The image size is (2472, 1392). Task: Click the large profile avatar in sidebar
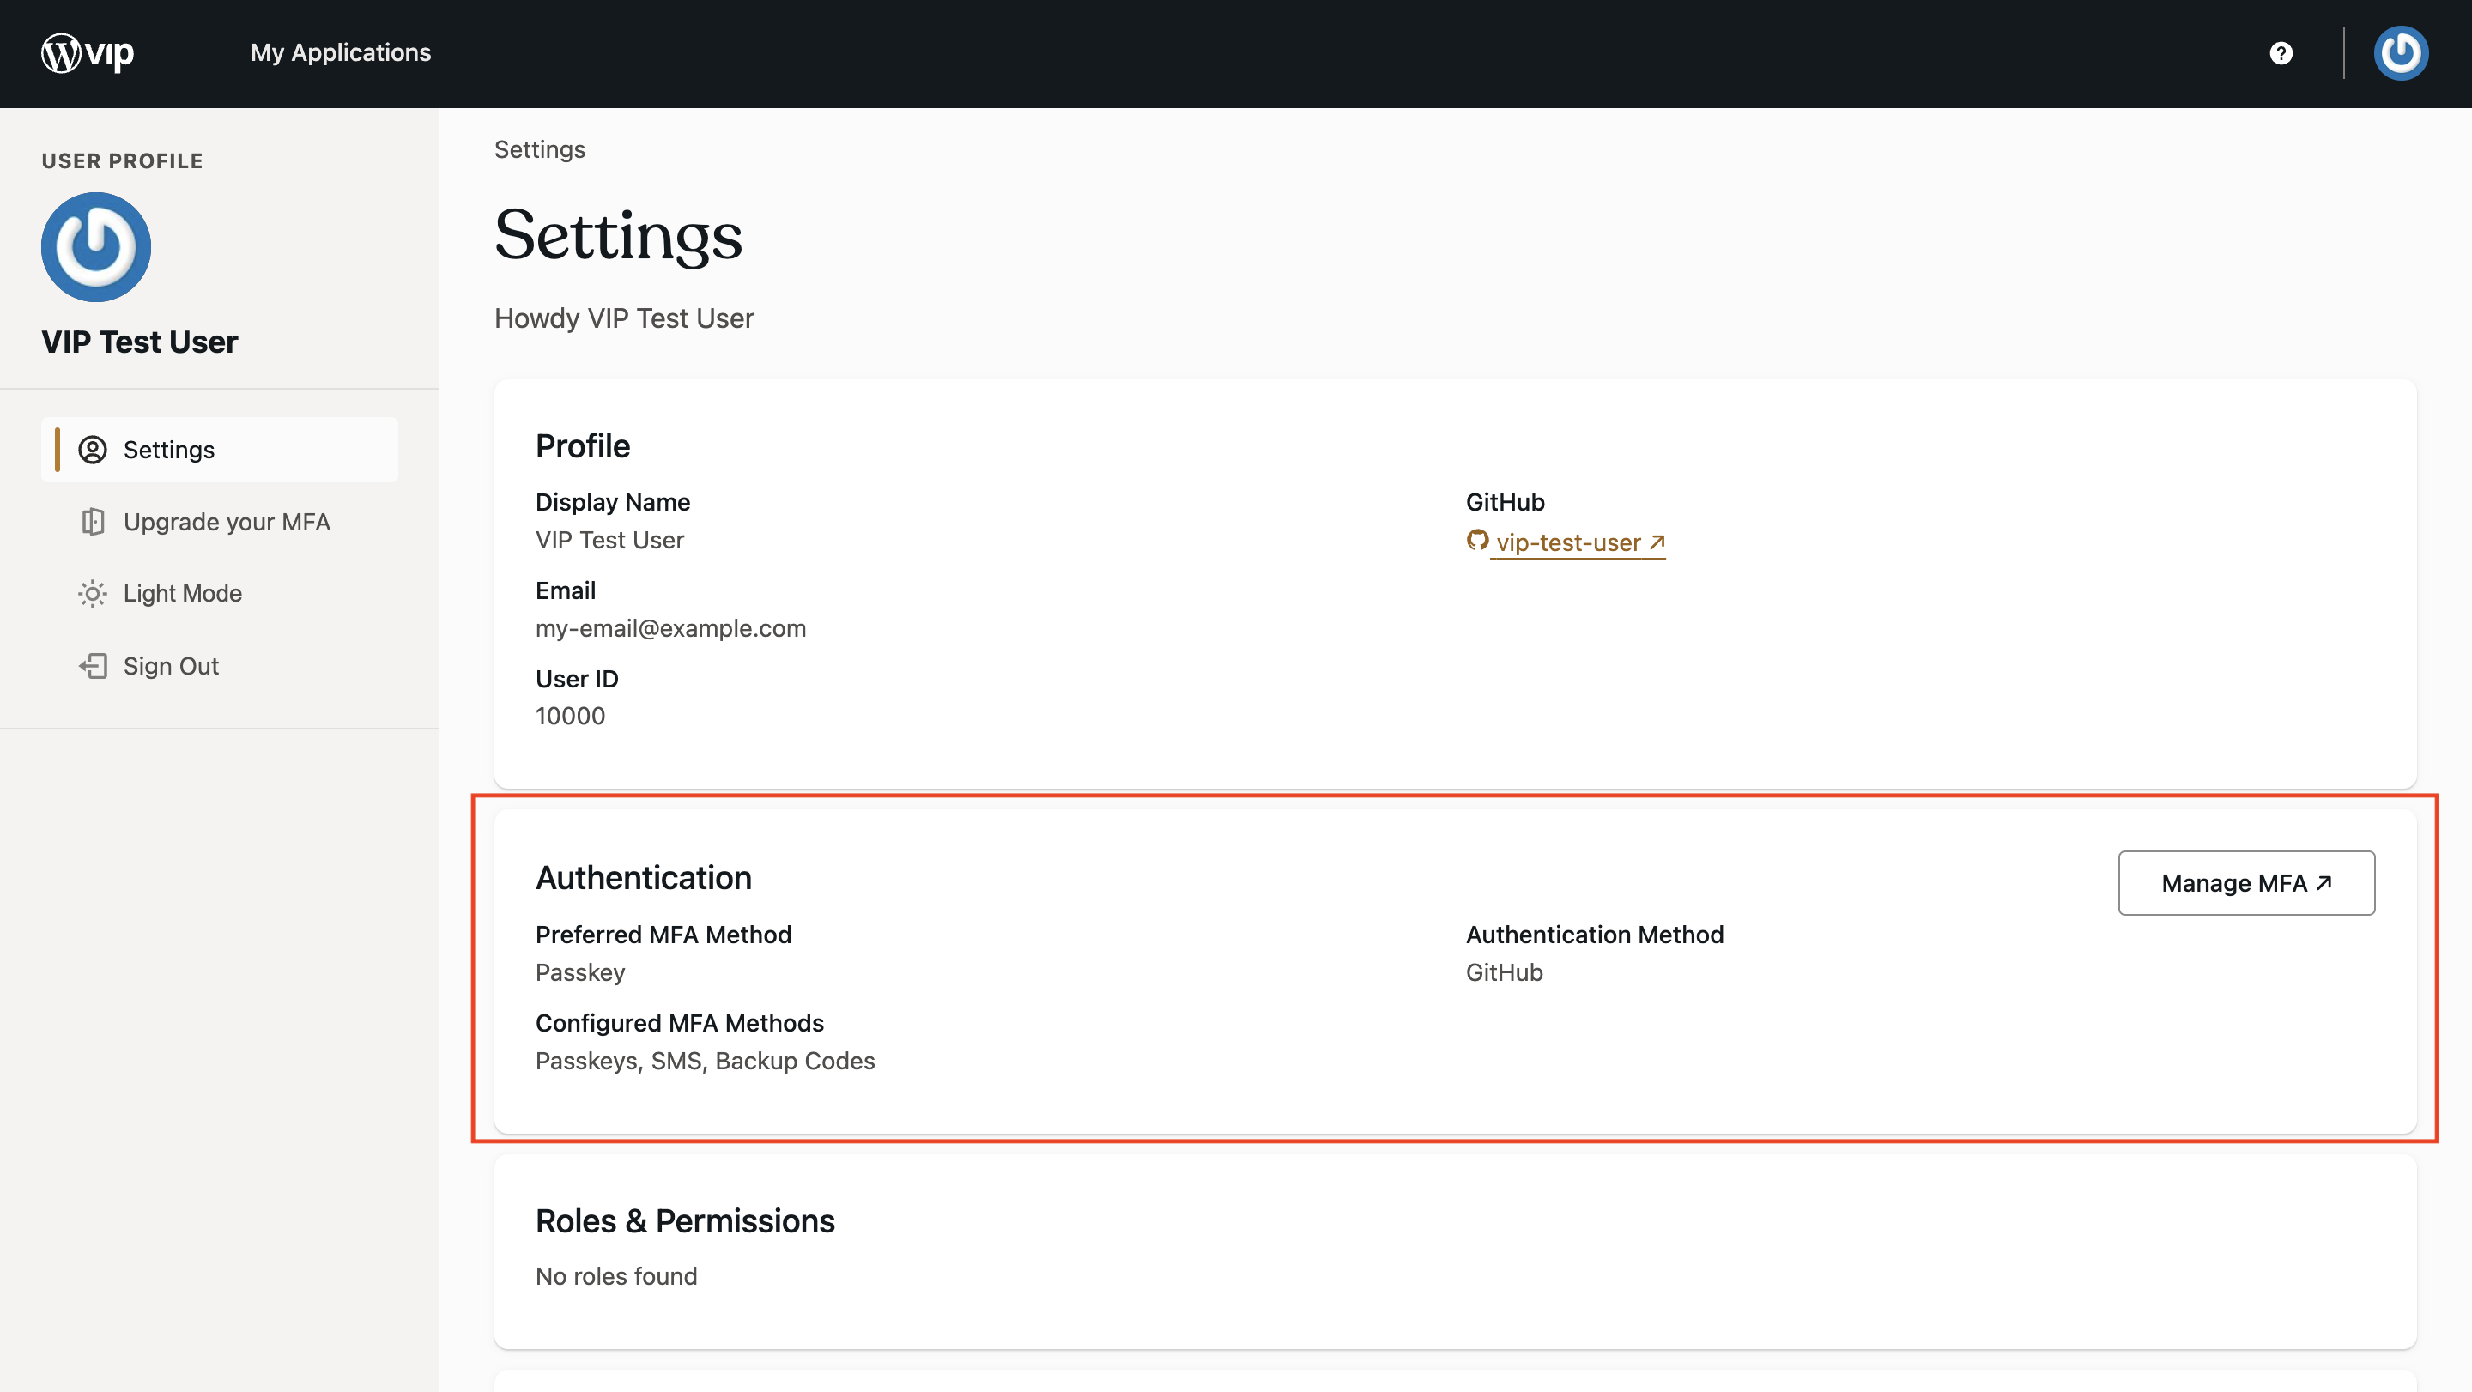click(96, 247)
